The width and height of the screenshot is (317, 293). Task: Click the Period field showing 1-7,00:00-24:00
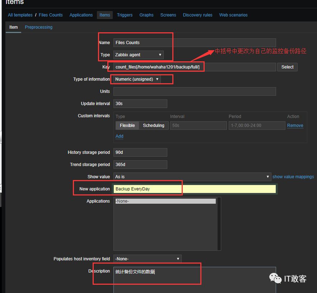(x=257, y=126)
